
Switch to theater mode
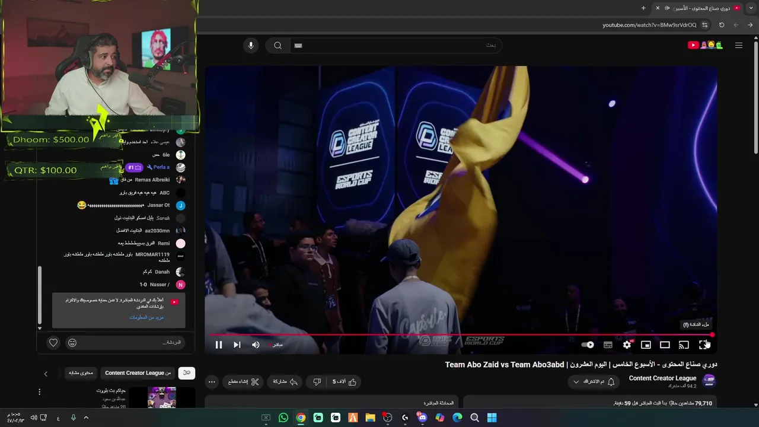(x=665, y=345)
